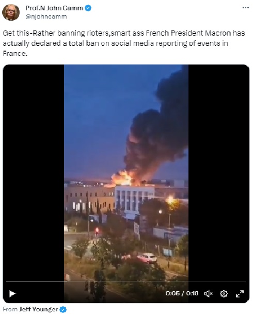Click the word 'From' before Jeff Younger
This screenshot has height=316, width=253.
(x=10, y=309)
